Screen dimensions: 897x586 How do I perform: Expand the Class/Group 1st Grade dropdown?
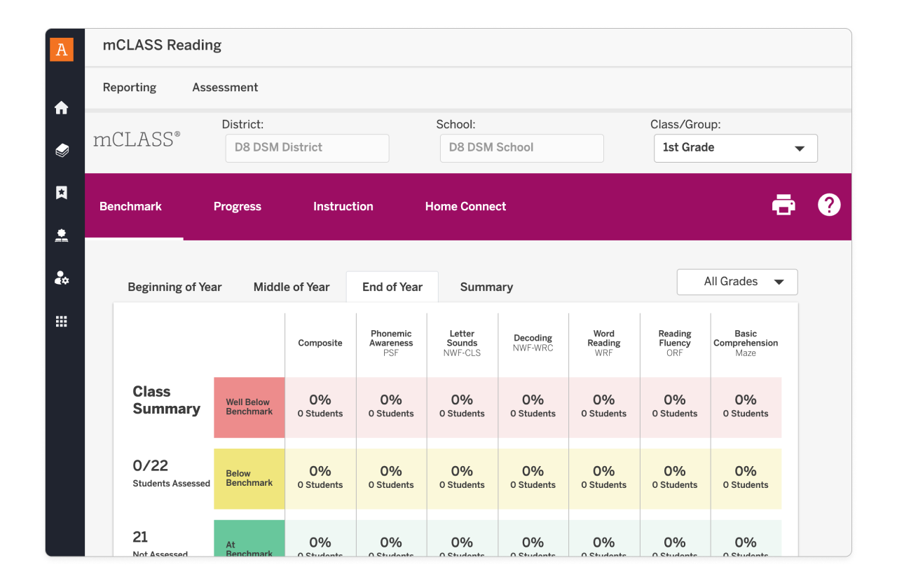coord(735,148)
